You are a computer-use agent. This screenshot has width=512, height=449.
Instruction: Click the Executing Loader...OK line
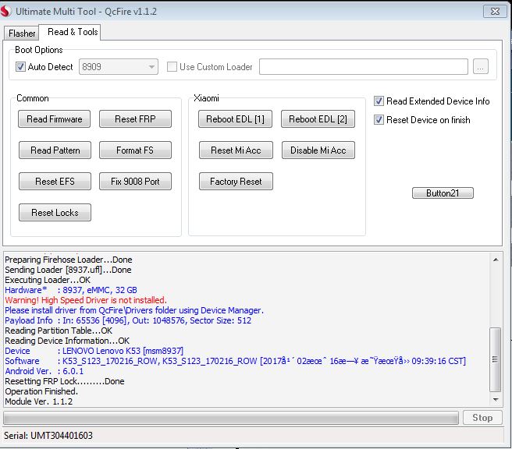(48, 280)
